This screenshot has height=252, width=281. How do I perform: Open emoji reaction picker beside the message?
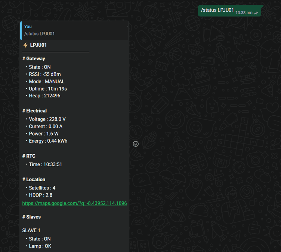tap(136, 144)
